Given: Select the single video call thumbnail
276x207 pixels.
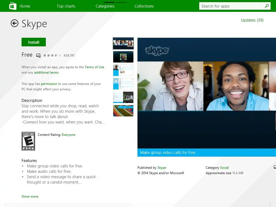Looking at the screenshot, I should pos(123,57).
